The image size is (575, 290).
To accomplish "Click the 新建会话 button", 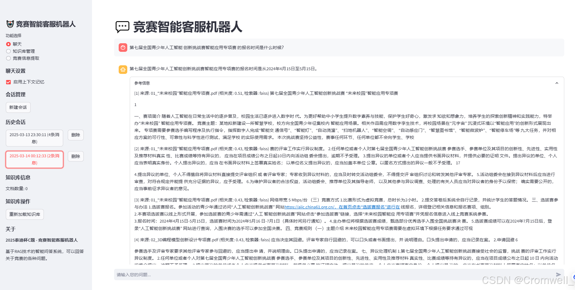I will pos(18,107).
